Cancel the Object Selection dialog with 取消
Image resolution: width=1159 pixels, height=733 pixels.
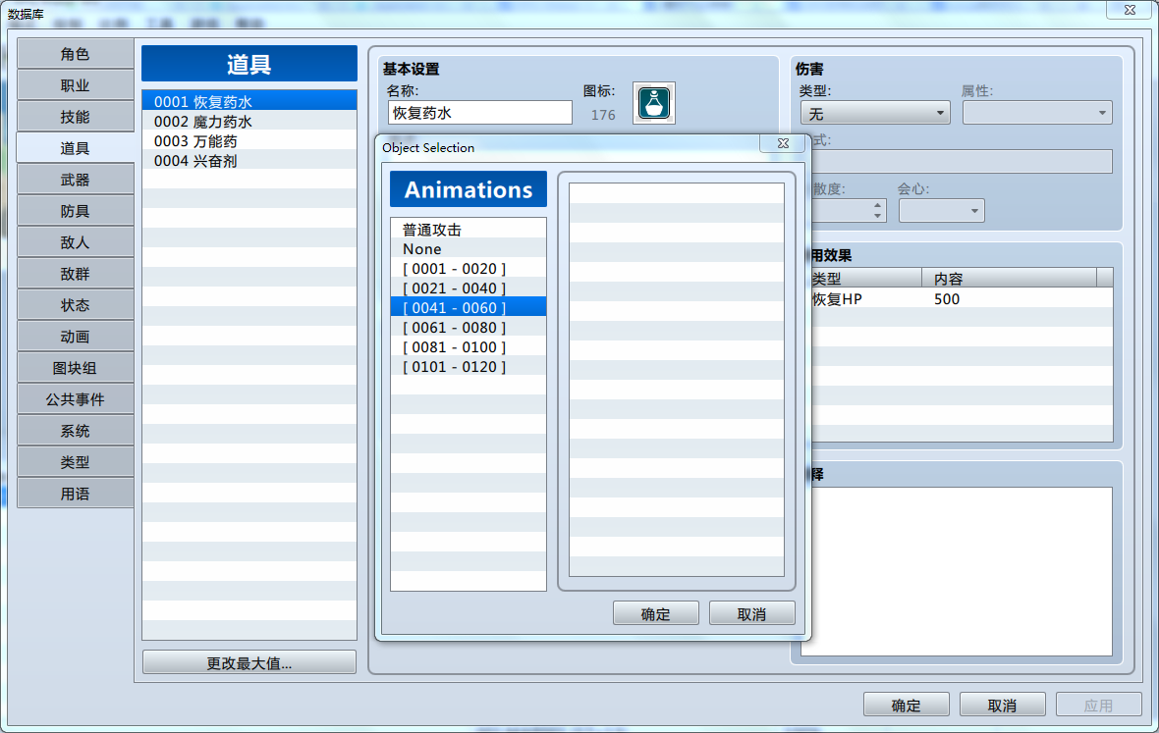click(751, 613)
